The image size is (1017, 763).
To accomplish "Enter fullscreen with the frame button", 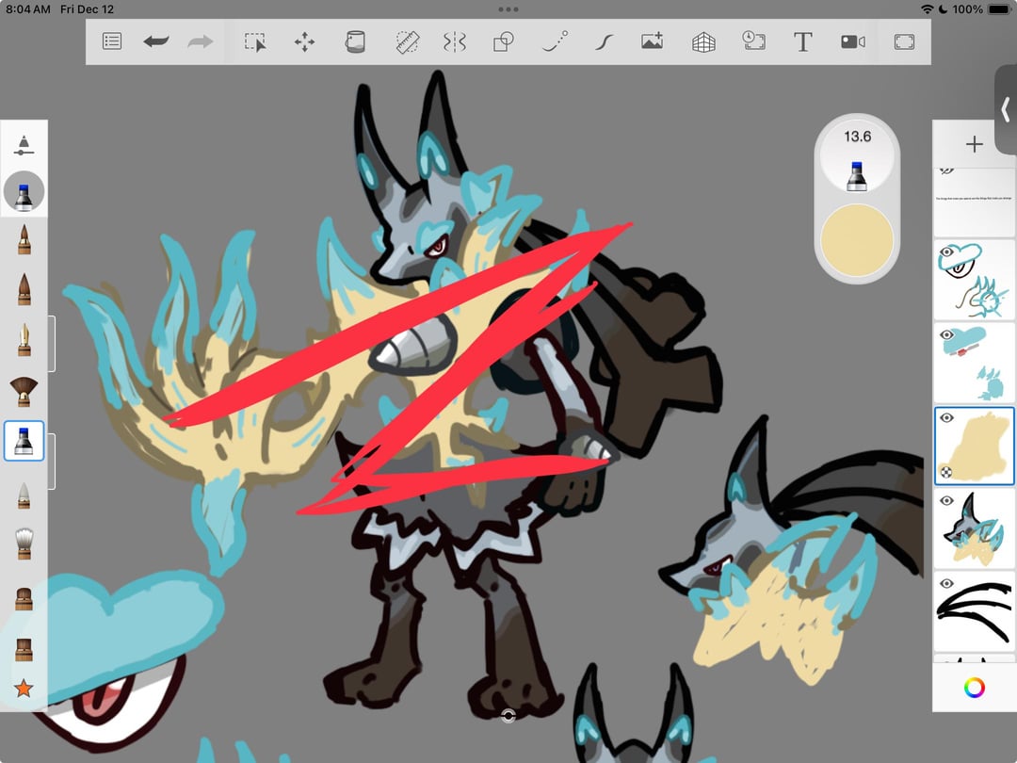I will click(x=903, y=41).
